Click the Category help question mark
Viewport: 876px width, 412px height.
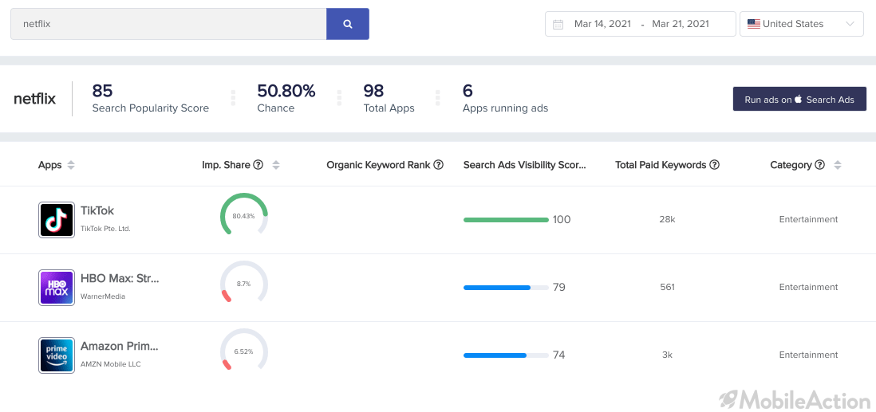click(820, 165)
